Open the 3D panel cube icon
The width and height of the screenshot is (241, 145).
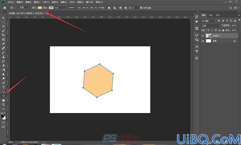(x=197, y=58)
